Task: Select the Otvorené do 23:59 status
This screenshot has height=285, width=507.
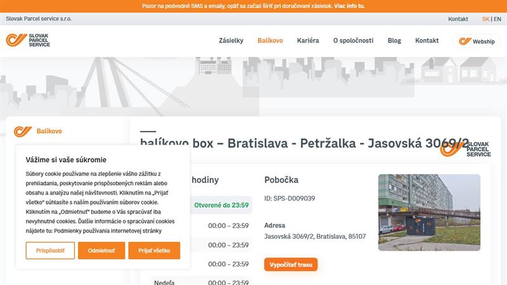Action: point(221,205)
